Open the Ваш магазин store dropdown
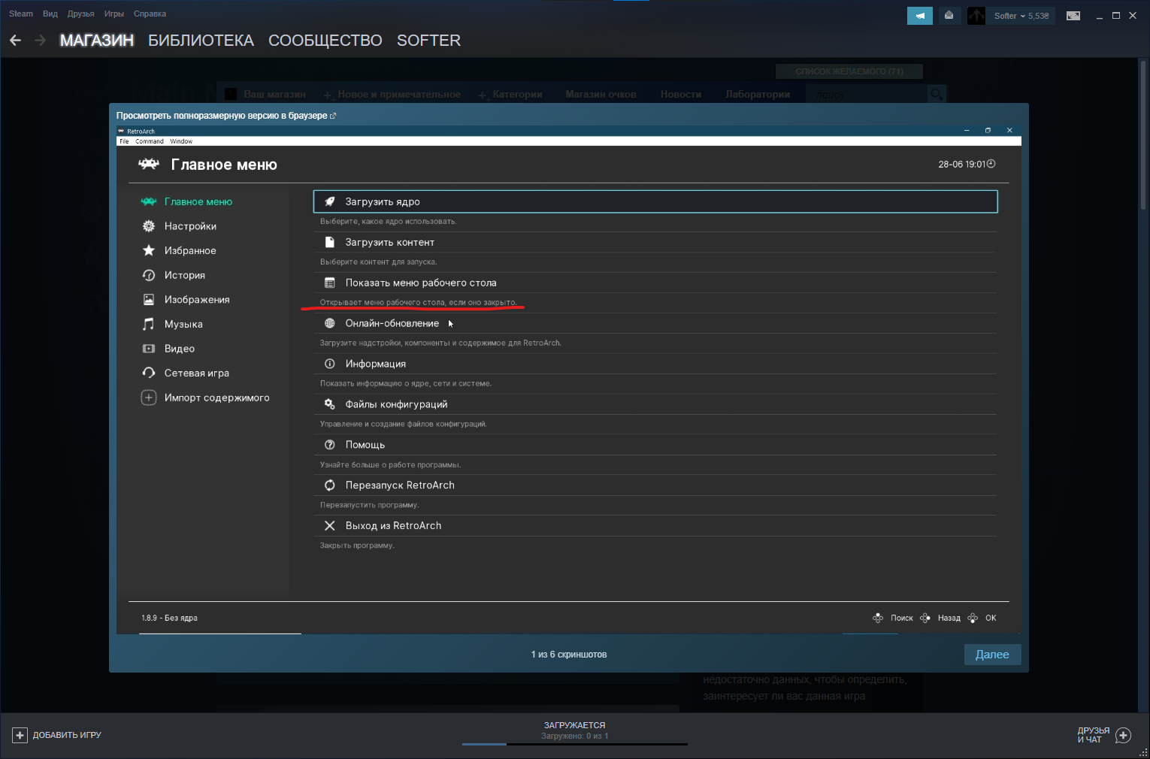The height and width of the screenshot is (759, 1150). [274, 94]
